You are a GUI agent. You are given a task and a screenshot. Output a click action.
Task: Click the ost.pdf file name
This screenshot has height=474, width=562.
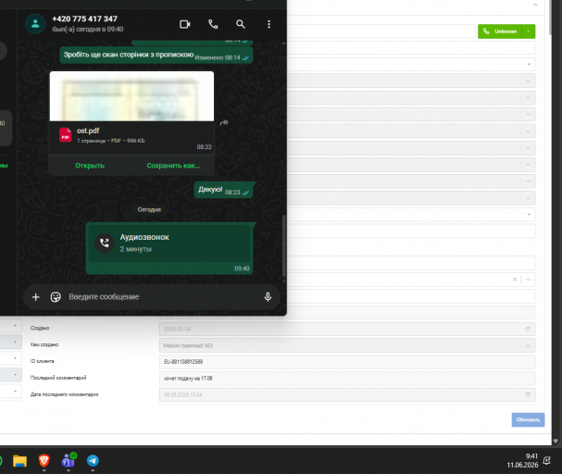[x=88, y=131]
